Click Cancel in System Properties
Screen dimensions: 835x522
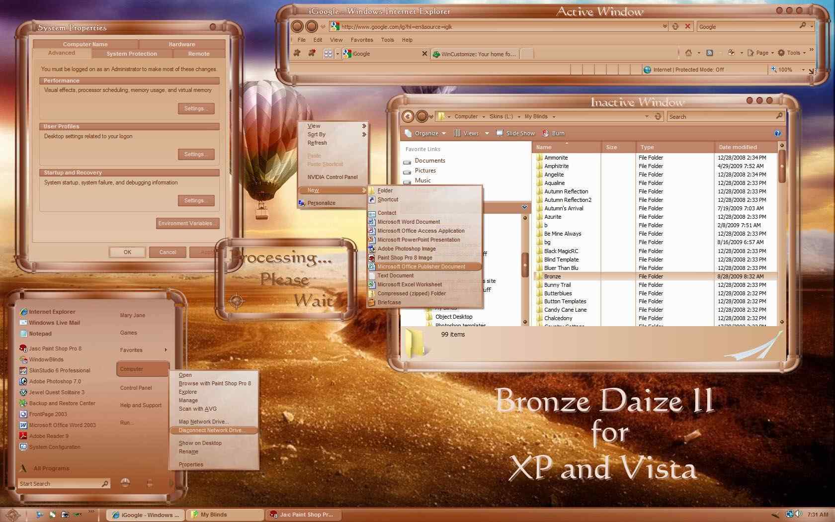167,252
